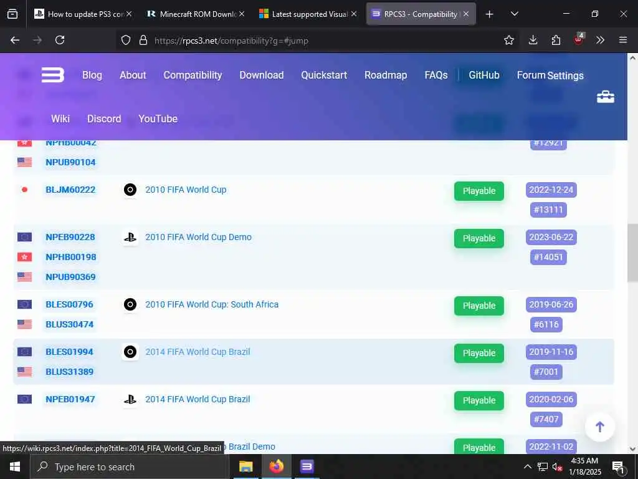
Task: Reload the page with the refresh icon
Action: [60, 40]
